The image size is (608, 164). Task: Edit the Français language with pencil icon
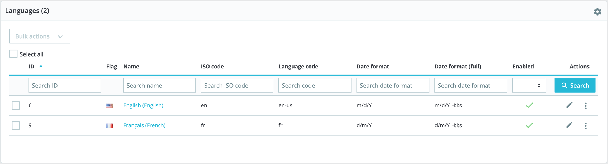tap(569, 125)
